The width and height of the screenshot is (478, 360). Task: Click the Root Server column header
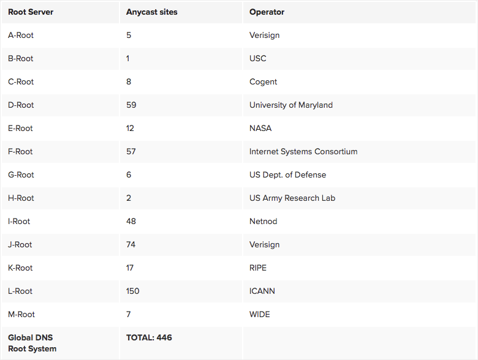[31, 12]
